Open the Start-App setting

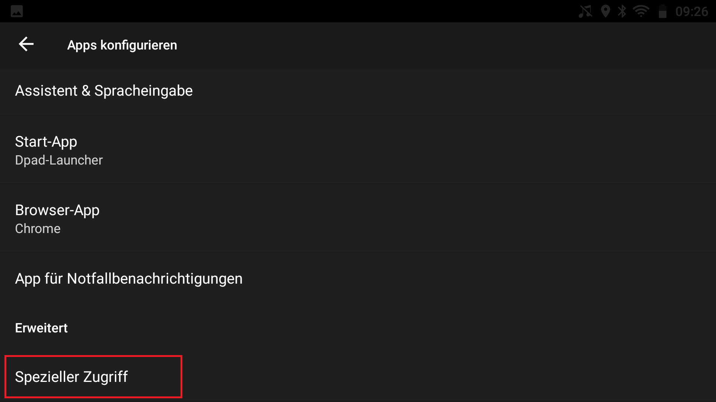click(x=46, y=142)
